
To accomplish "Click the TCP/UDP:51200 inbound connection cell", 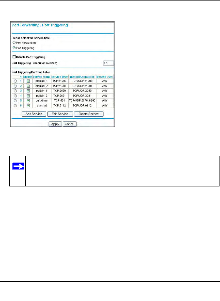I will [82, 81].
